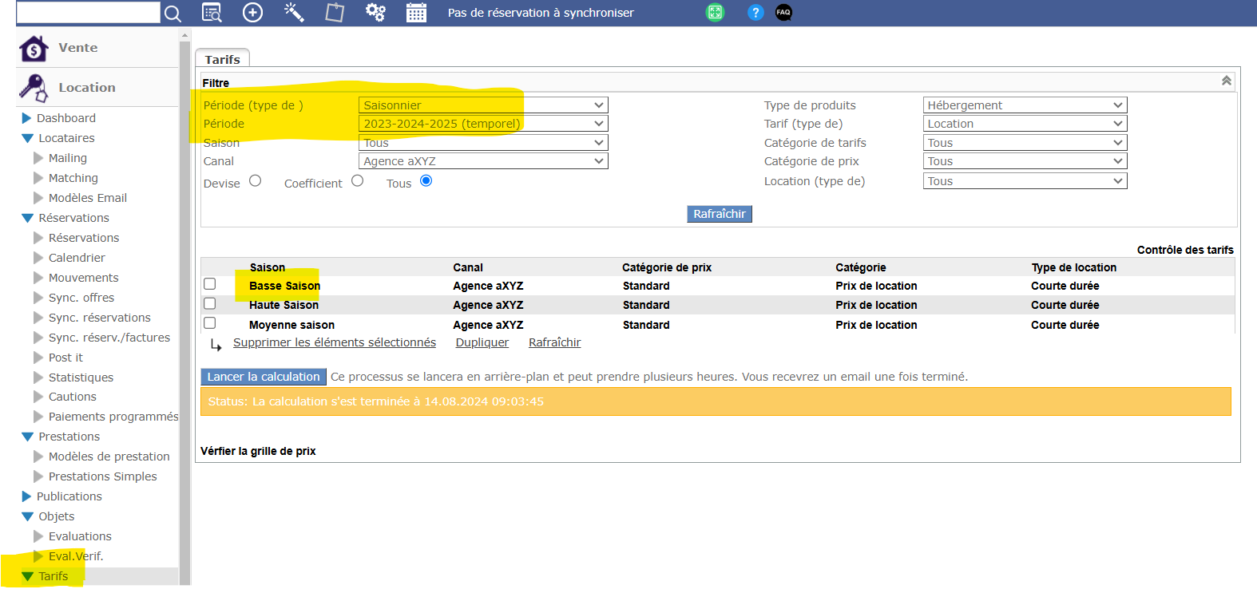
Task: Click the Dupliquer link
Action: point(482,342)
